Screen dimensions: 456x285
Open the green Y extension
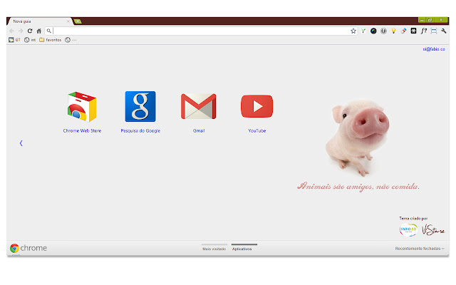tap(363, 31)
